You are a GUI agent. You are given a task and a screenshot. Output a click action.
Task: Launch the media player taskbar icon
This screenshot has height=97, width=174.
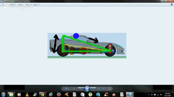click(x=19, y=95)
